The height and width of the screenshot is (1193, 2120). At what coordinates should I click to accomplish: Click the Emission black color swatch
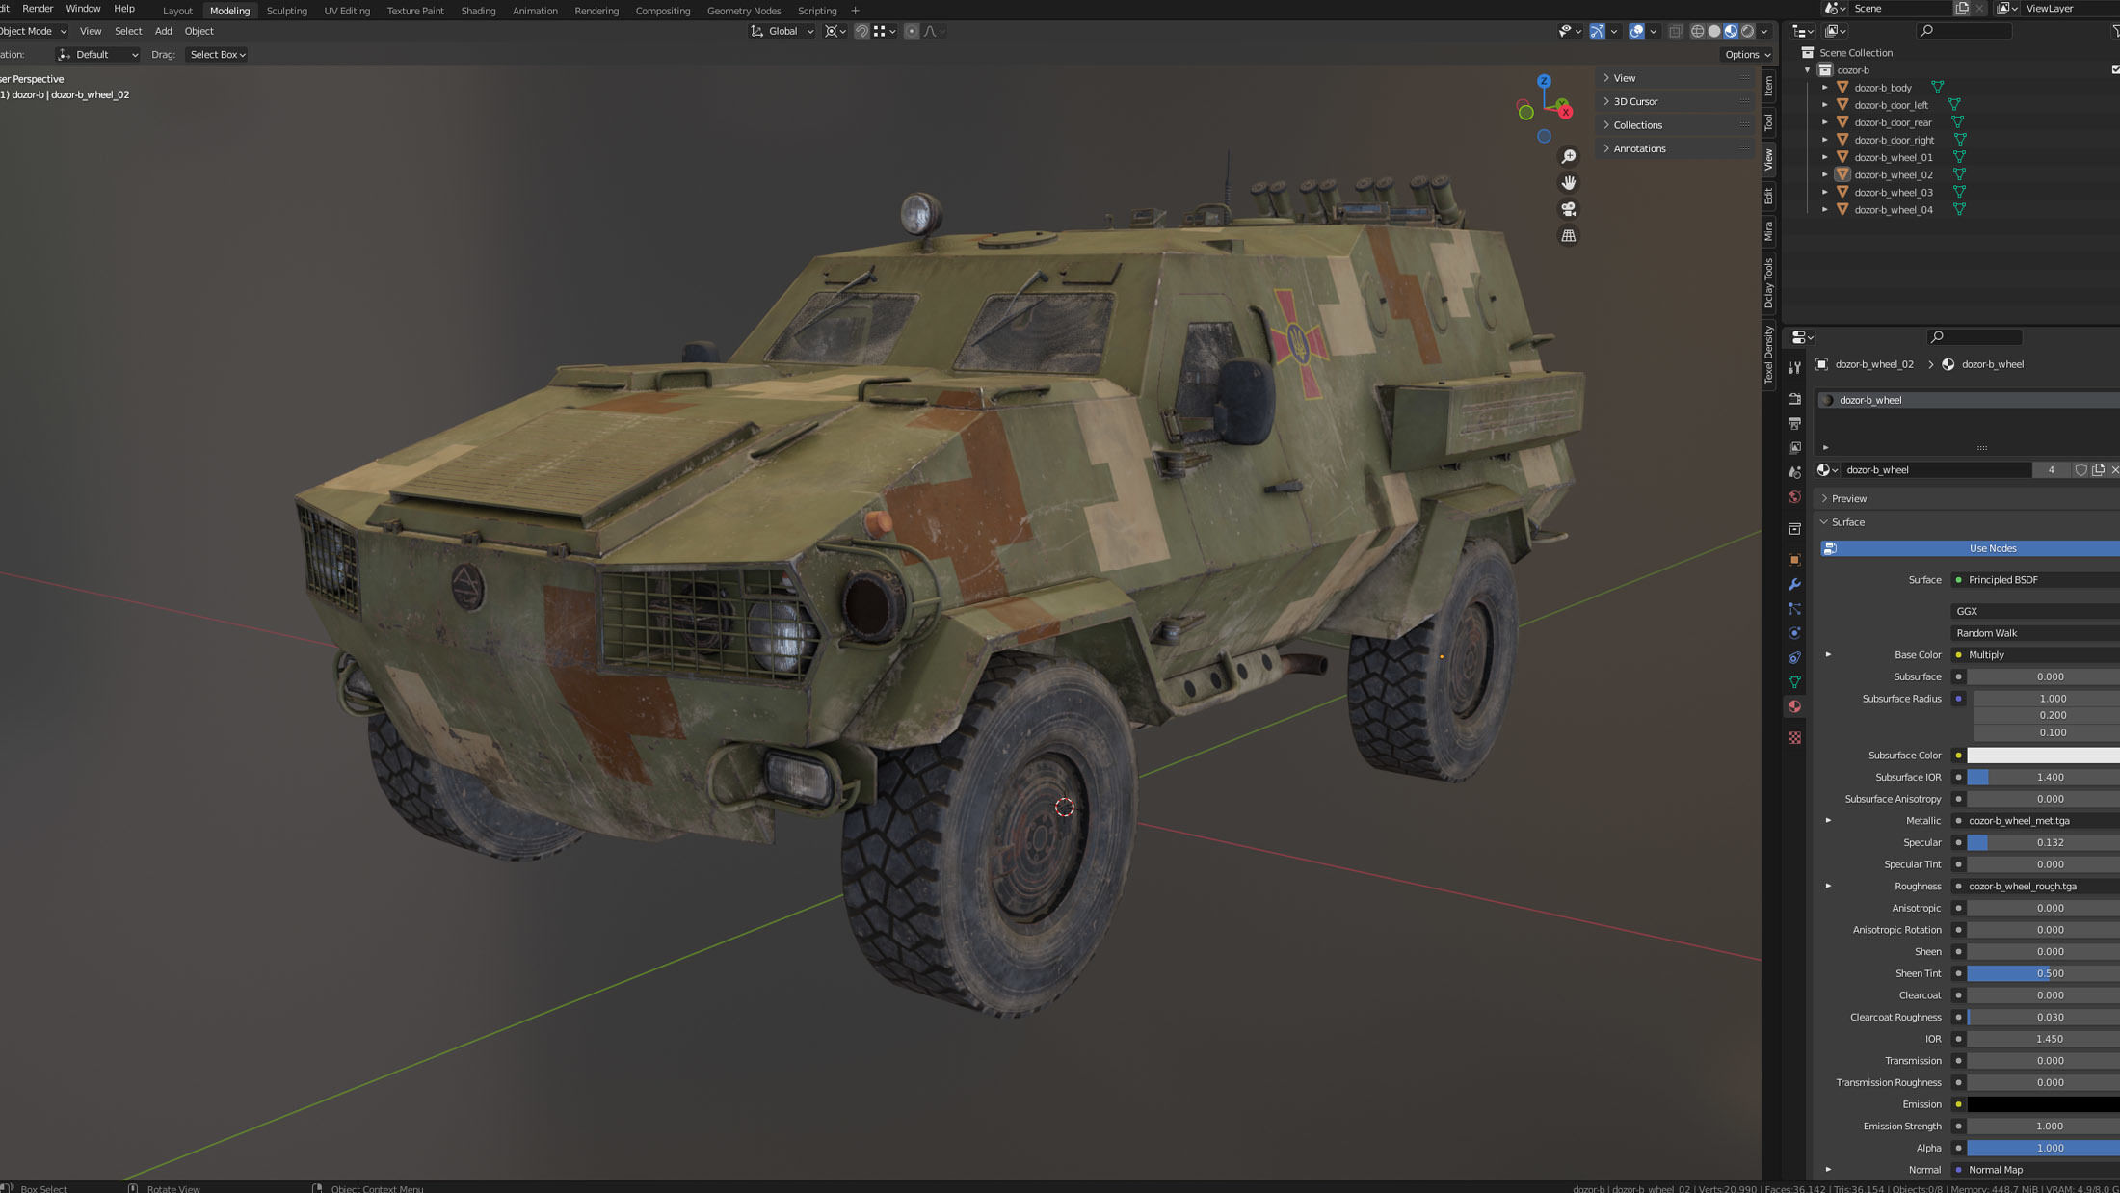(x=2043, y=1104)
